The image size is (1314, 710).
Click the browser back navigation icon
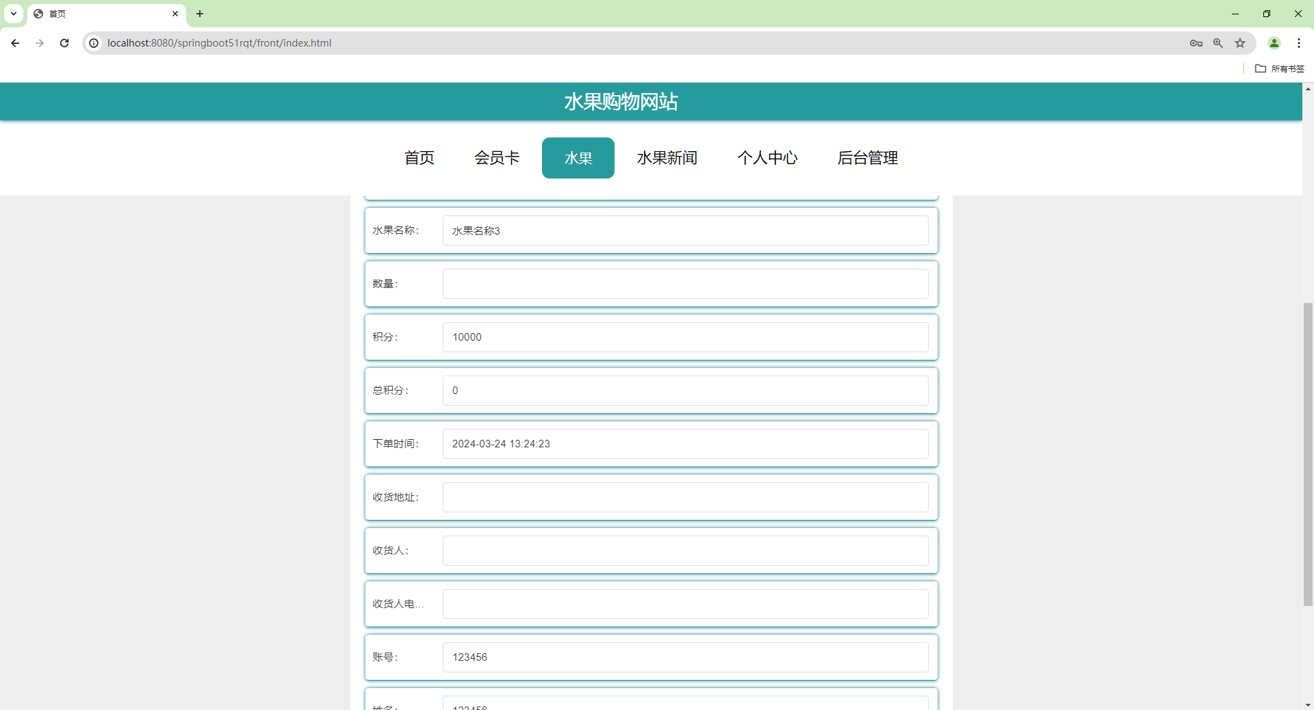(14, 42)
